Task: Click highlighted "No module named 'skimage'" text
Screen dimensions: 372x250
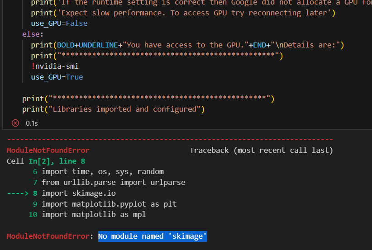Action: click(x=153, y=236)
